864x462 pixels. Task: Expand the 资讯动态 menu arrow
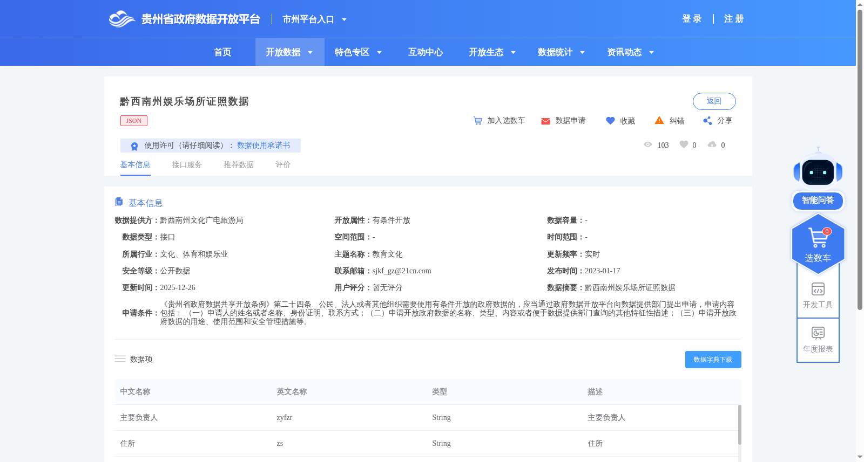(651, 52)
